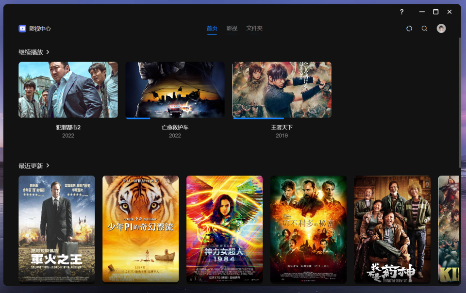
Task: Resume playing 亡命救护车 thumbnail
Action: coord(175,90)
